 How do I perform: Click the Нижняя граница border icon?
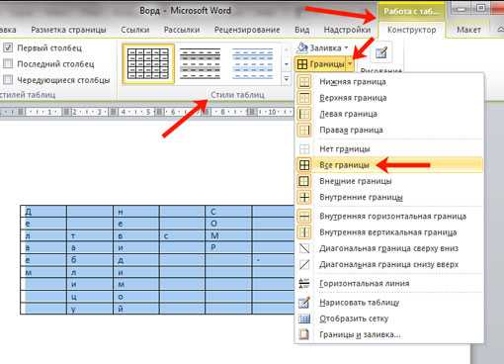[304, 81]
